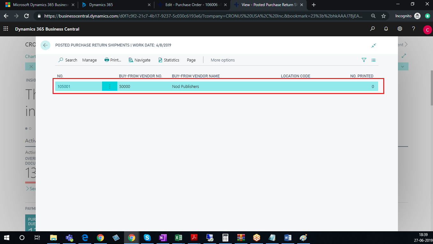Click the NO. PRINTED column header
433x244 pixels.
point(362,76)
